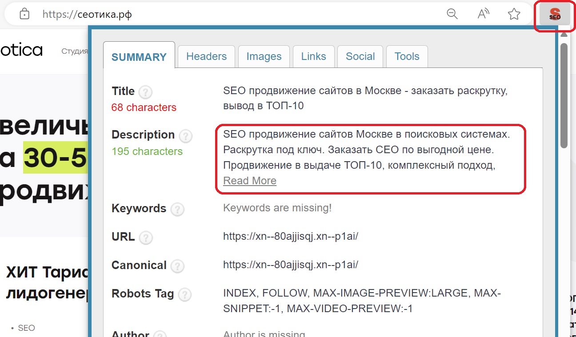Open the Links tab
This screenshot has width=576, height=337.
[x=313, y=56]
